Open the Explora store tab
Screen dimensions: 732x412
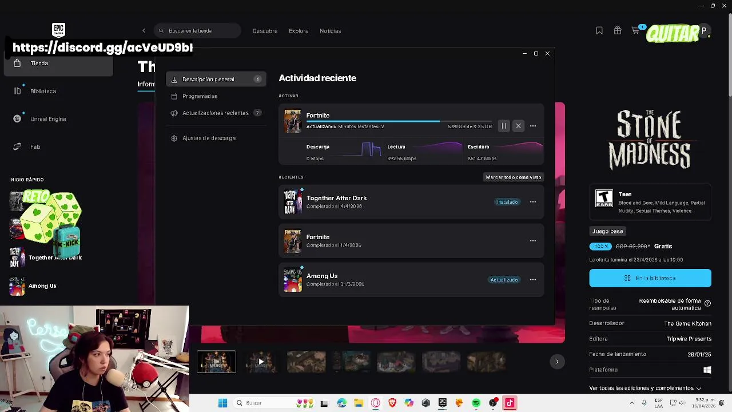coord(299,31)
